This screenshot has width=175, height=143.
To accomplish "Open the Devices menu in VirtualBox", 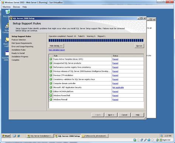I will pyautogui.click(x=16, y=7).
